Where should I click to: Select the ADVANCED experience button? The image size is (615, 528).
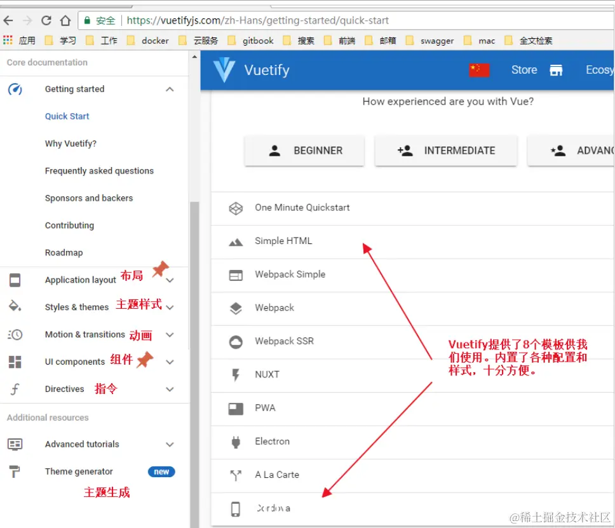[x=571, y=151]
